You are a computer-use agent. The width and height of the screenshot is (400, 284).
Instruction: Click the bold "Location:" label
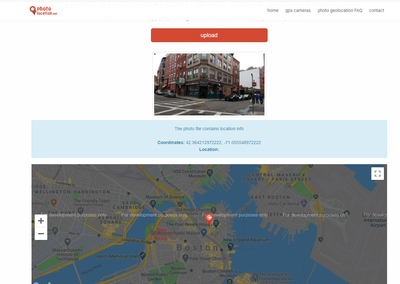pyautogui.click(x=209, y=149)
